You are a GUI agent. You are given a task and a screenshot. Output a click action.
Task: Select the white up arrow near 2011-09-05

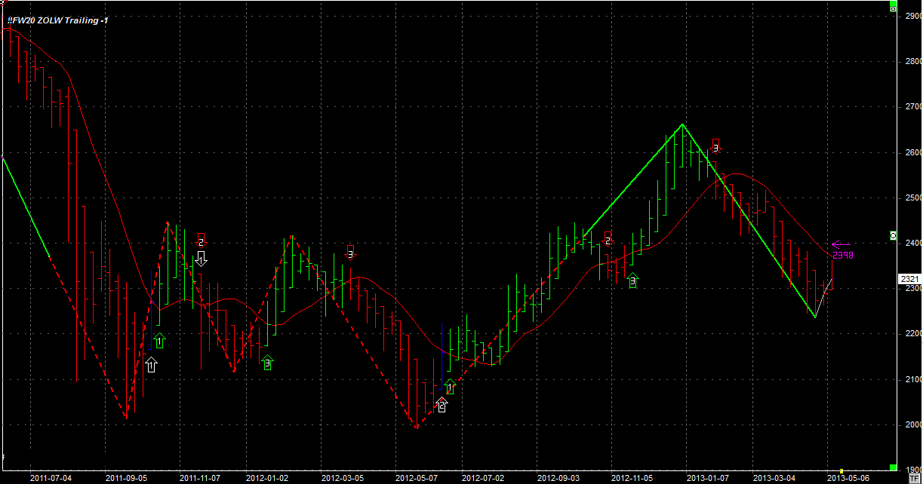pos(151,366)
